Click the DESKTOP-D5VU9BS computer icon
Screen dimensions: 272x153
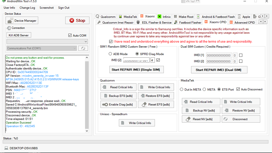[6, 148]
